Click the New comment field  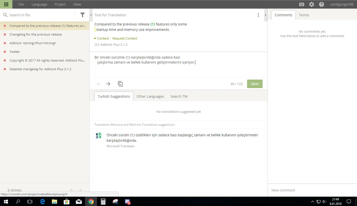(312, 190)
